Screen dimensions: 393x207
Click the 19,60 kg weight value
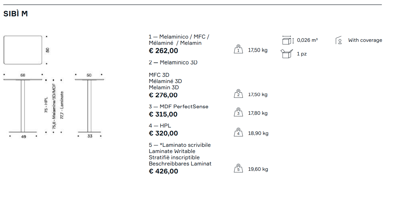[258, 169]
